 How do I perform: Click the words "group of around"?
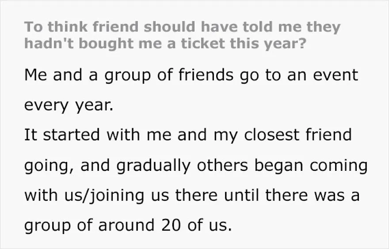point(89,226)
